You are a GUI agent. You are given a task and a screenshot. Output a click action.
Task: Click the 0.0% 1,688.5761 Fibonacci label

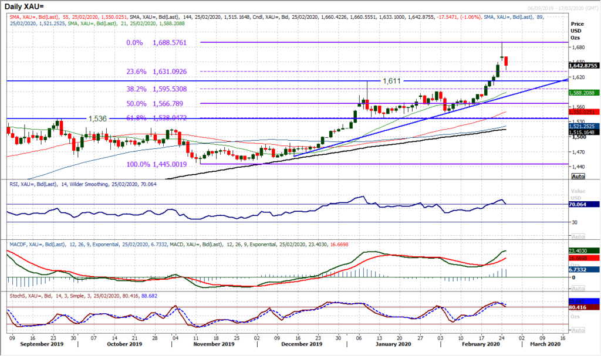coord(156,42)
